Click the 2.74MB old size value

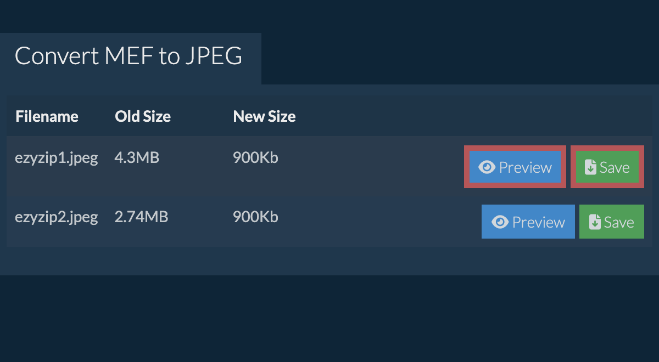click(141, 217)
